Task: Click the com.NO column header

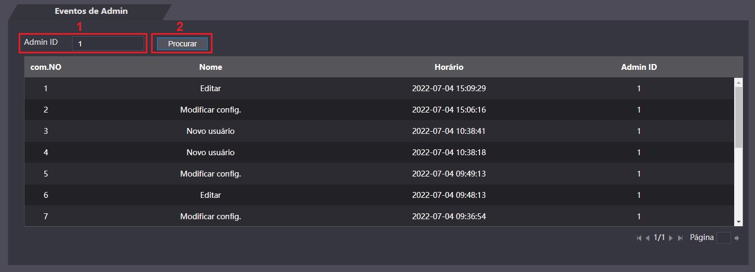Action: 45,67
